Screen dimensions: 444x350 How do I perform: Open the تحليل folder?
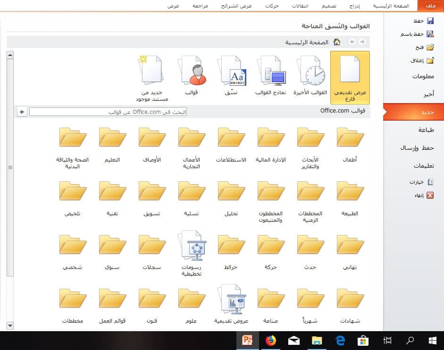231,198
